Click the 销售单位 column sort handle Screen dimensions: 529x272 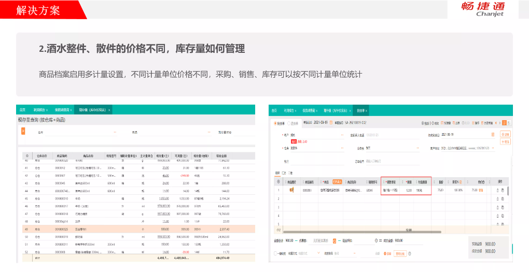click(x=383, y=182)
